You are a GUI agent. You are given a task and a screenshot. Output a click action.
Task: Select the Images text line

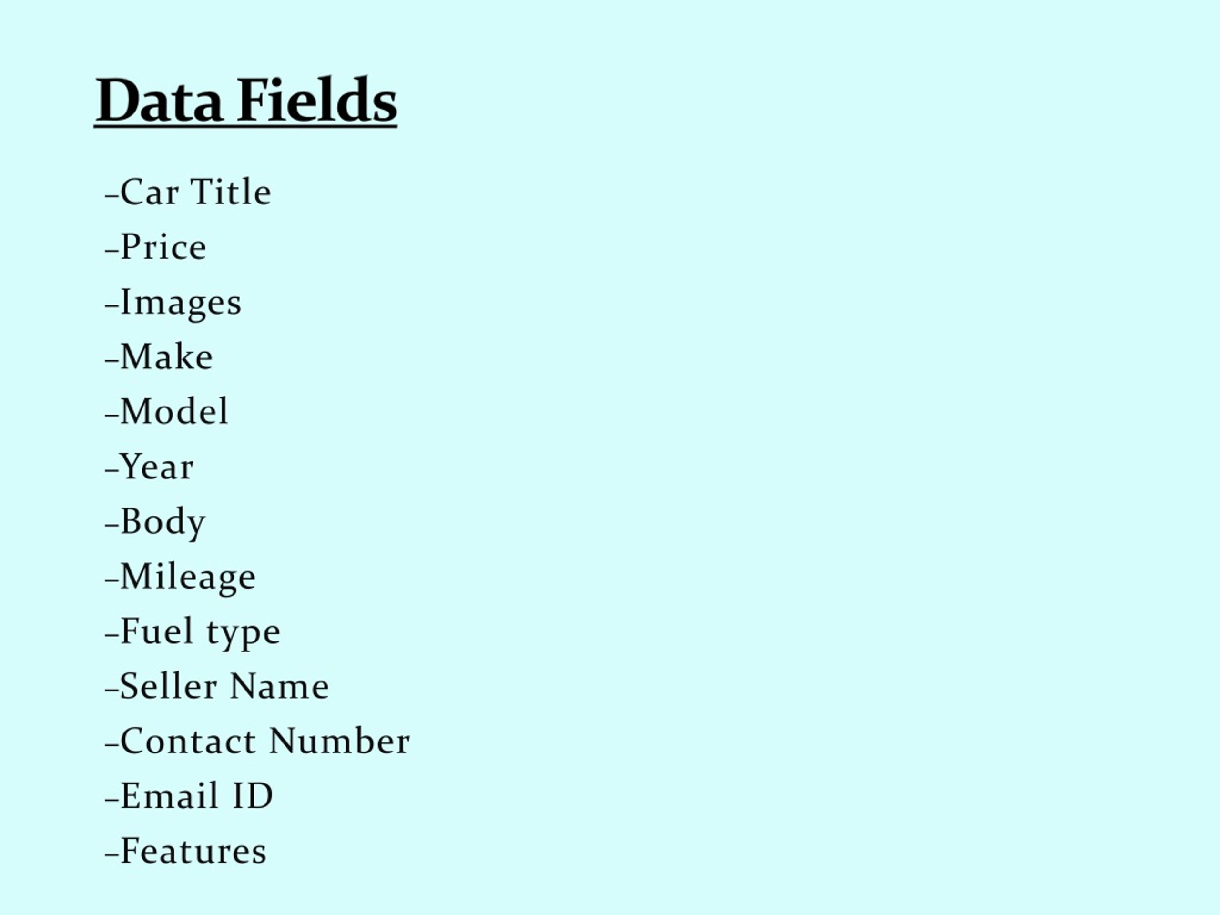click(173, 304)
